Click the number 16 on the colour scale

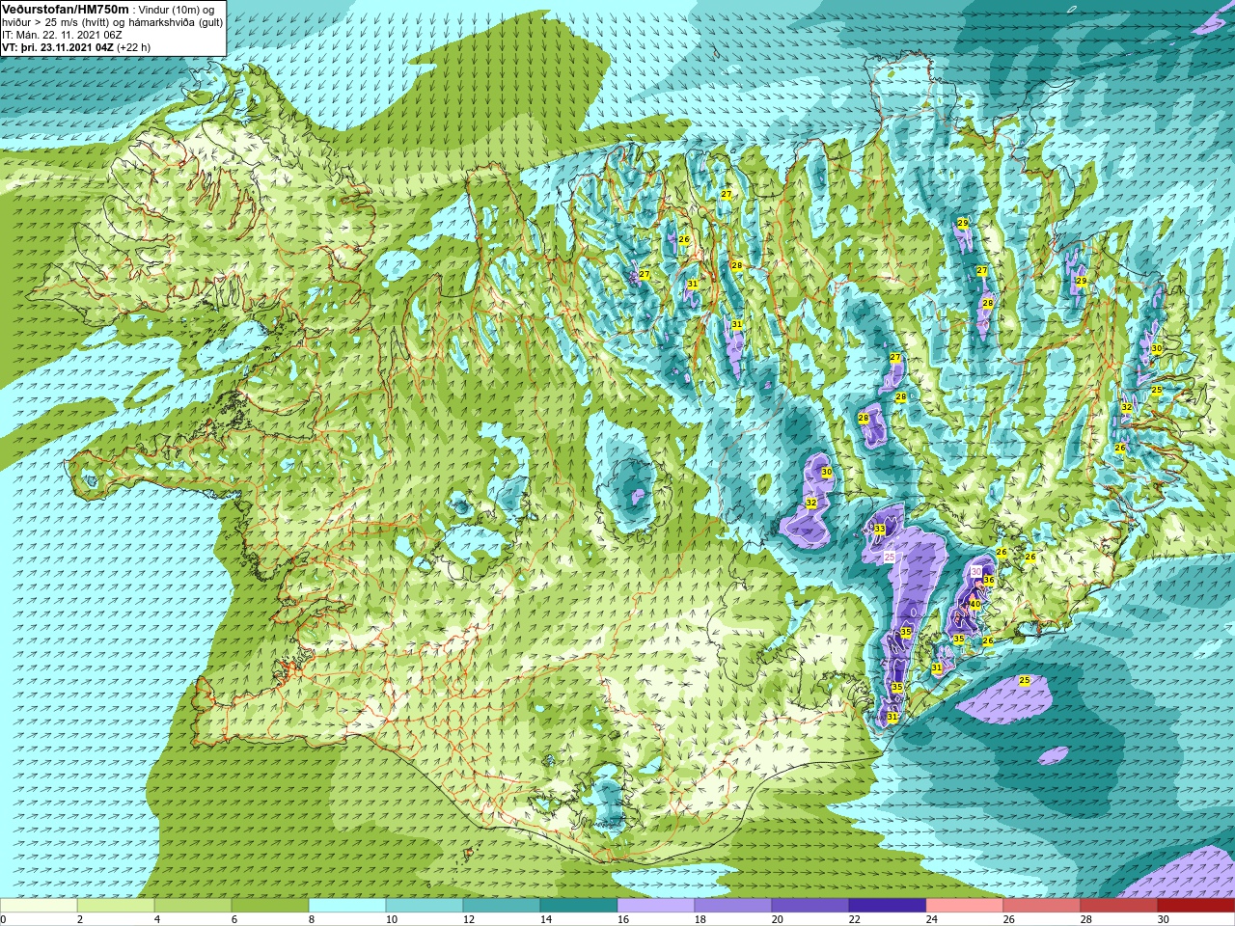tap(623, 920)
